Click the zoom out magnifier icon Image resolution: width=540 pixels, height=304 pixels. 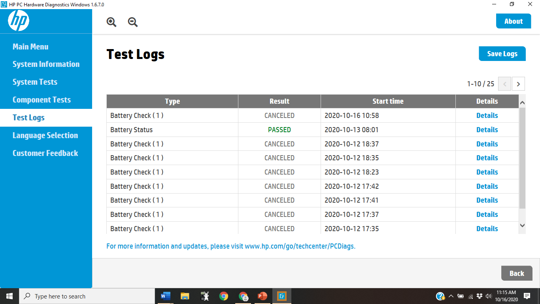(x=133, y=22)
